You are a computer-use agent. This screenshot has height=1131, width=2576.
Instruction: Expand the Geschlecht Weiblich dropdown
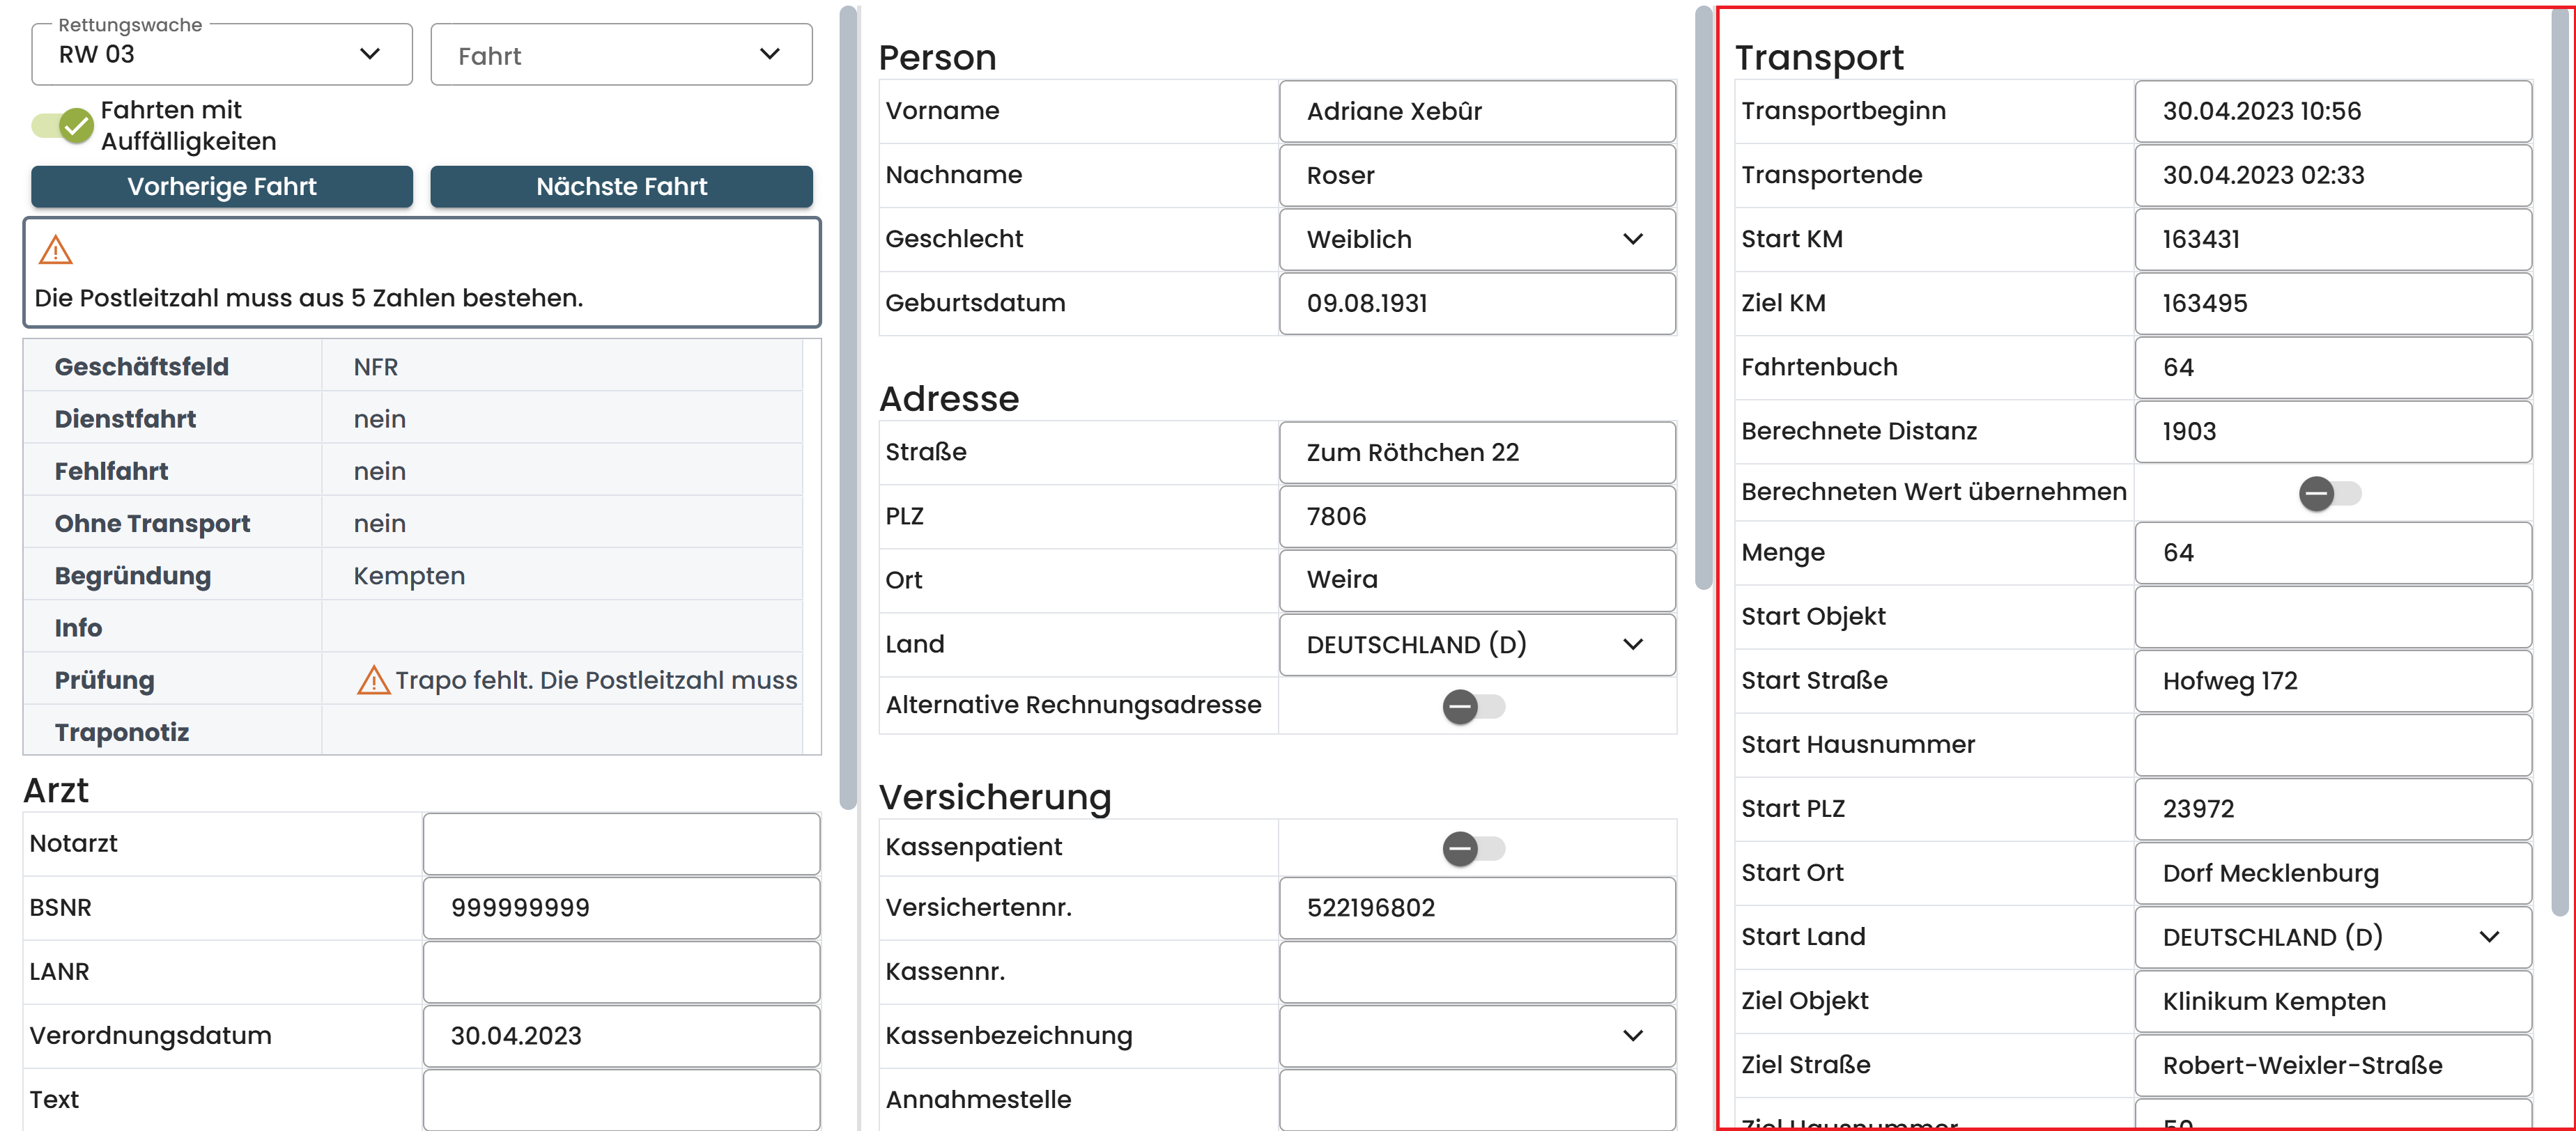tap(1476, 240)
